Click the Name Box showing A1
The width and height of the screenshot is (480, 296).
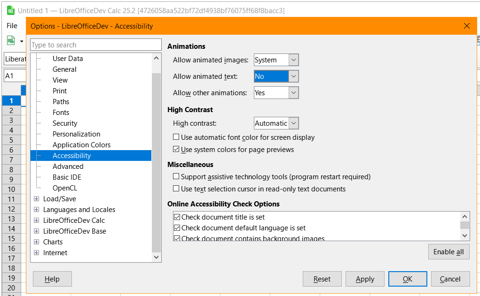click(x=15, y=76)
